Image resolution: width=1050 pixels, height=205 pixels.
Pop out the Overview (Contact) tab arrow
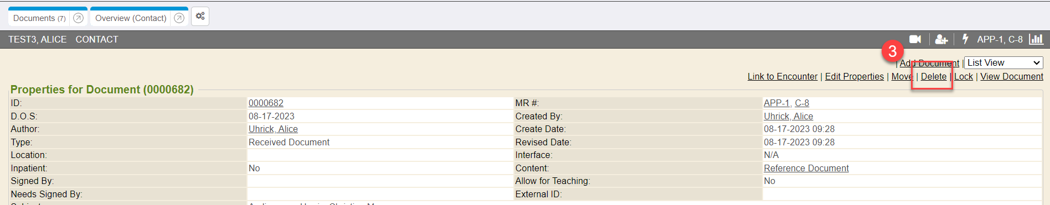[x=179, y=18]
